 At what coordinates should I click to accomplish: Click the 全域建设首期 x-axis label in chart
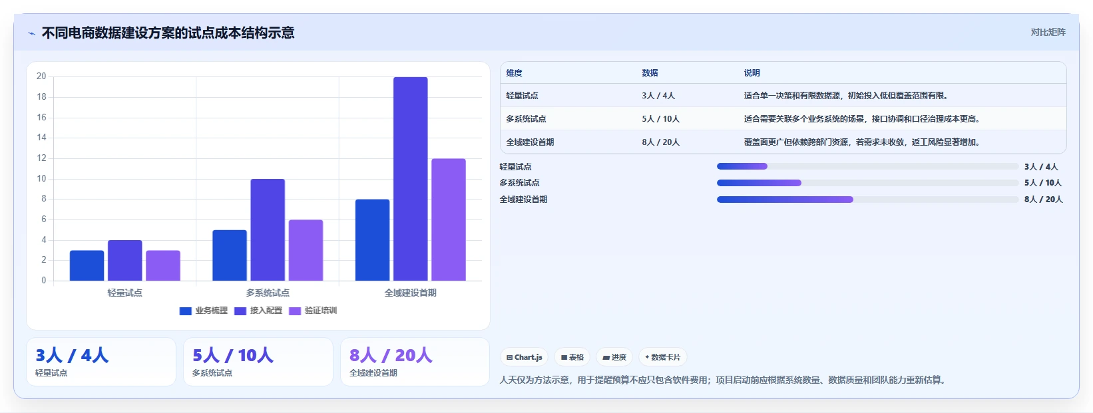[x=411, y=293]
